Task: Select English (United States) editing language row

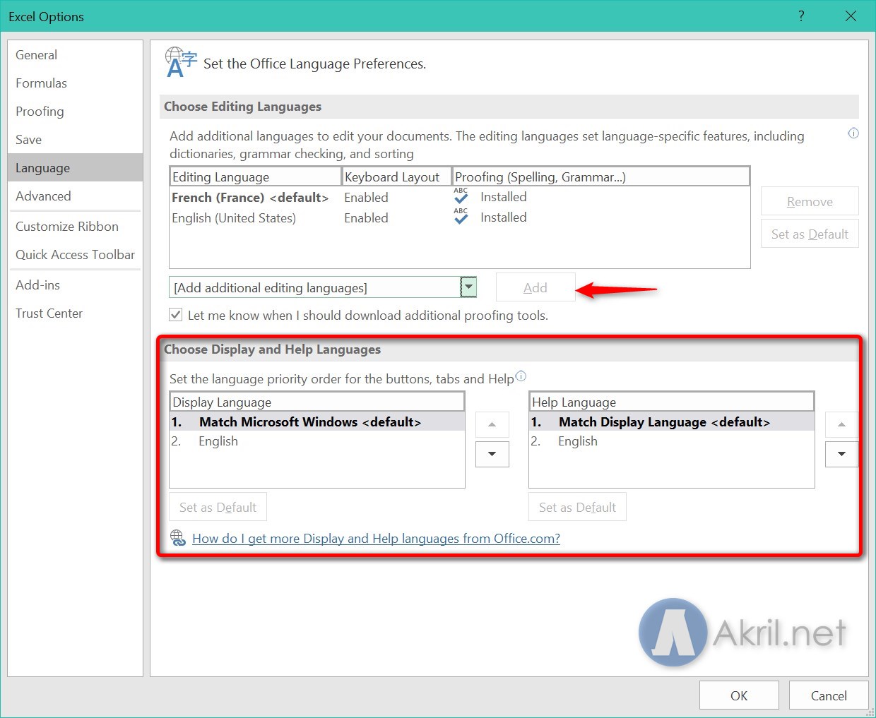Action: [x=459, y=218]
